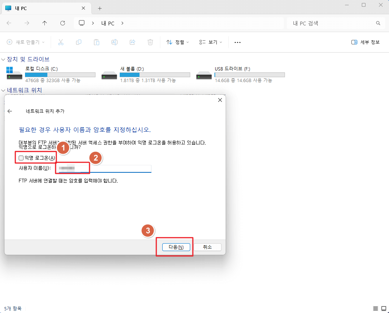The image size is (389, 313).
Task: Select the Copy icon in the toolbar
Action: (x=78, y=42)
